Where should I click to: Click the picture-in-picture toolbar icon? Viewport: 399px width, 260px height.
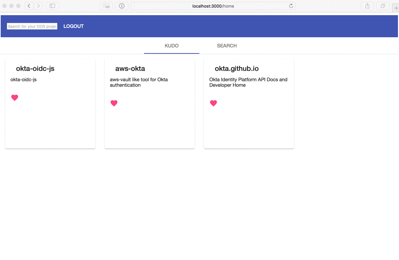pos(106,6)
